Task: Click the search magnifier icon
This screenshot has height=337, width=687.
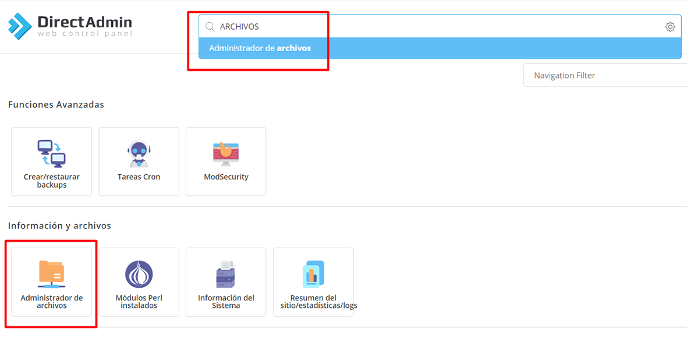Action: 210,27
